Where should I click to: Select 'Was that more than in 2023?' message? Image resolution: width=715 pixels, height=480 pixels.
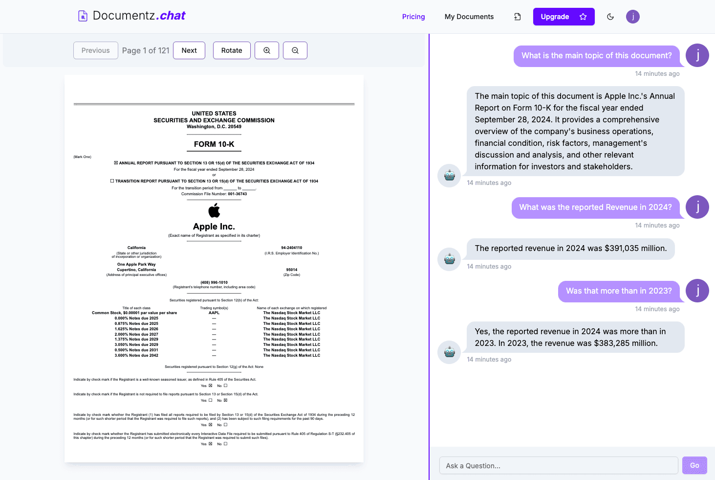point(619,291)
